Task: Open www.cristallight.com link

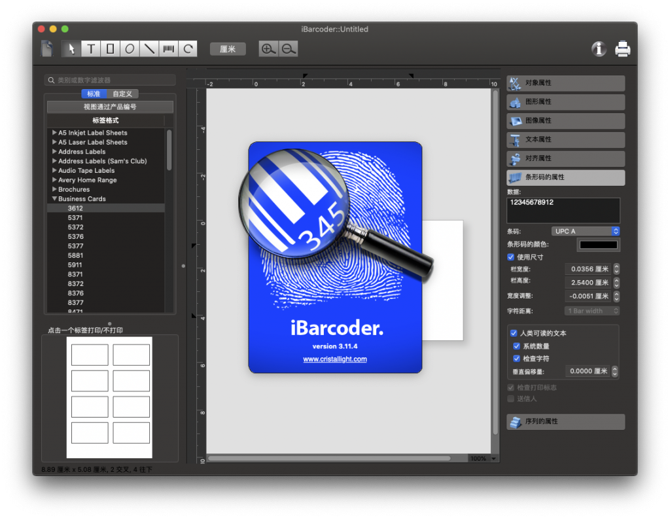Action: point(335,359)
